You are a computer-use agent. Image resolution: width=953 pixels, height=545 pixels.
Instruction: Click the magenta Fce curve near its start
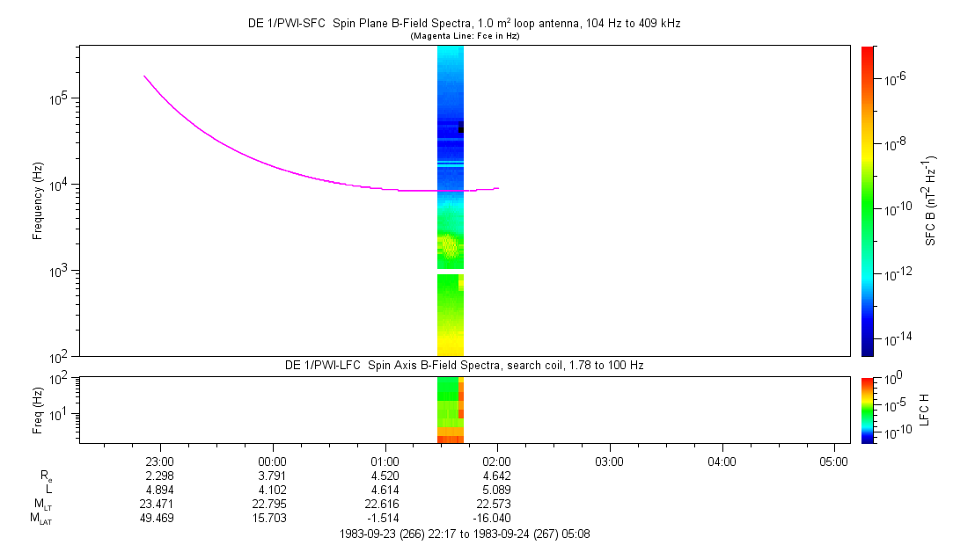[x=151, y=83]
